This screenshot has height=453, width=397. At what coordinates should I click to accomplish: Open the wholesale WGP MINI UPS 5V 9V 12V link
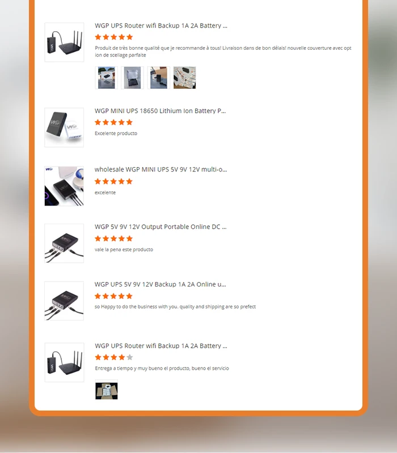pyautogui.click(x=161, y=169)
